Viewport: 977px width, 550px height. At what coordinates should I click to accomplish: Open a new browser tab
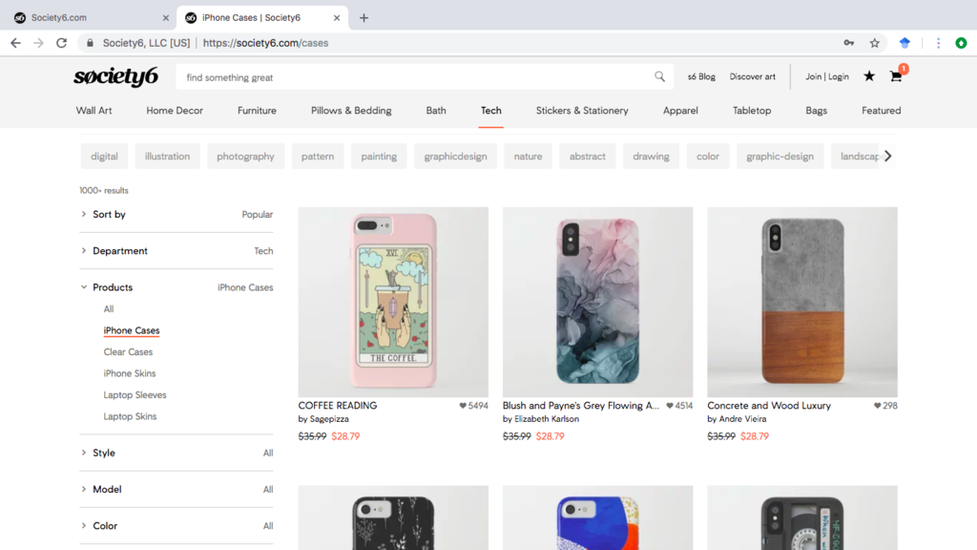364,18
